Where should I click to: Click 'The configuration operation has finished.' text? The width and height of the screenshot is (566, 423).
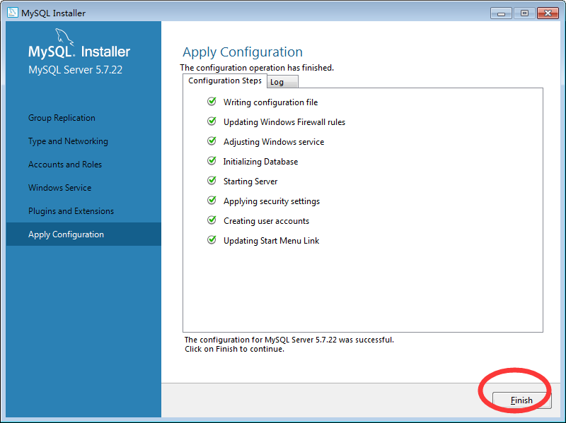point(257,68)
